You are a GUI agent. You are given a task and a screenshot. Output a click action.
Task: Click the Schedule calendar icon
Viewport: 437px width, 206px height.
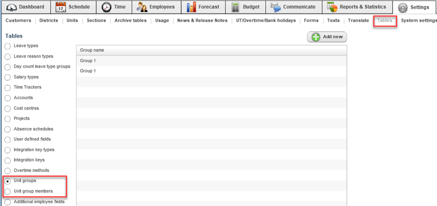coord(61,7)
